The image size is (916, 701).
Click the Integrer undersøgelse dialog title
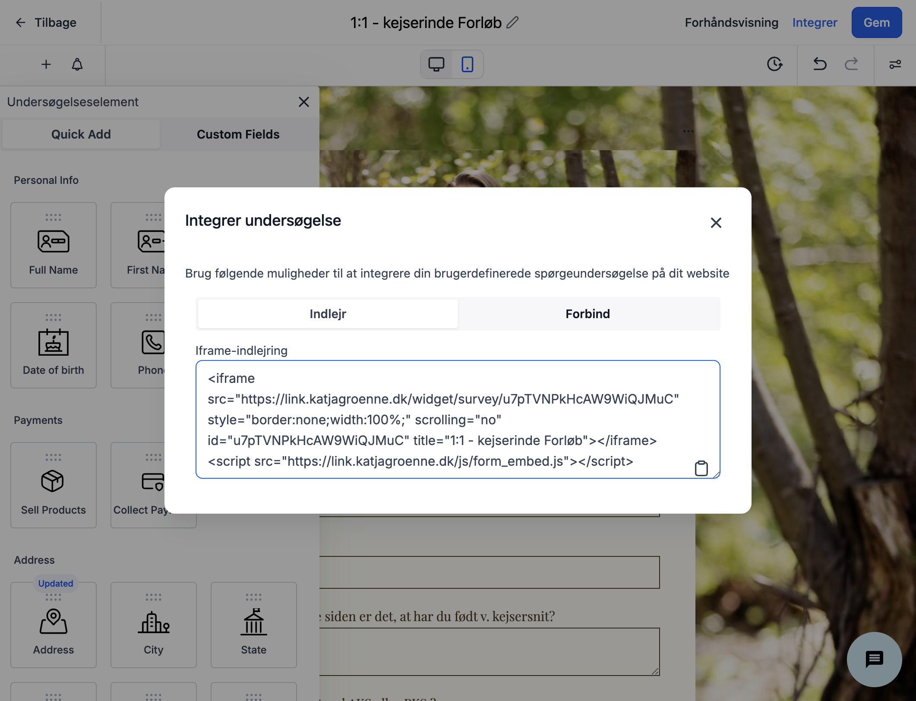coord(263,221)
